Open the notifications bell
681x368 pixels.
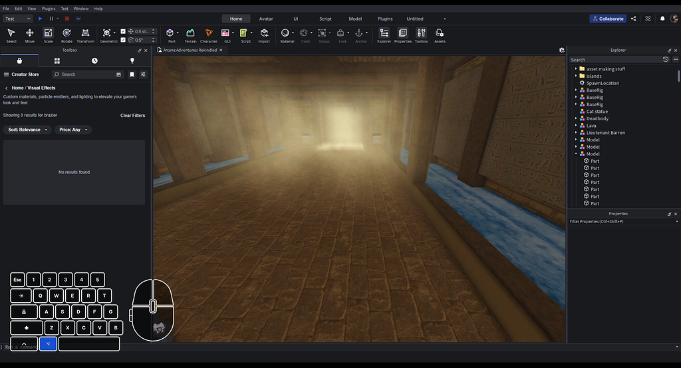coord(662,19)
